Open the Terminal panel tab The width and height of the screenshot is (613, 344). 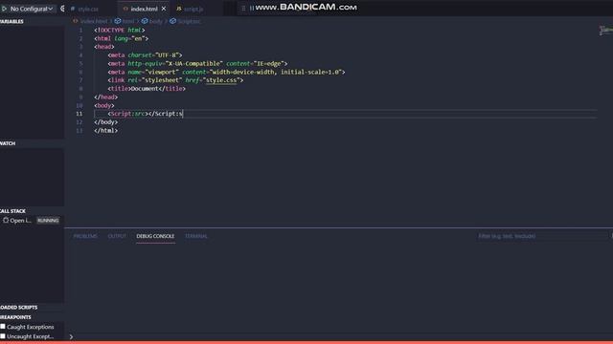click(195, 236)
